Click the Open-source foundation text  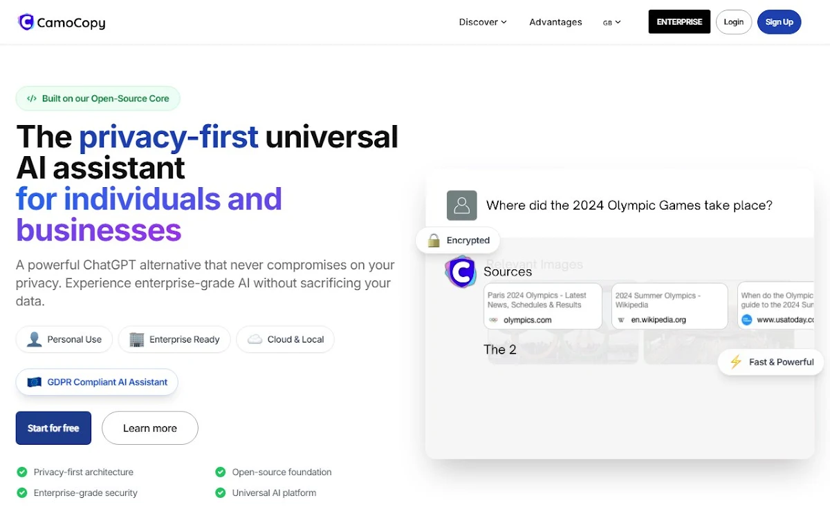pos(282,472)
